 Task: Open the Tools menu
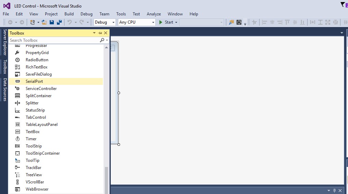tap(121, 14)
